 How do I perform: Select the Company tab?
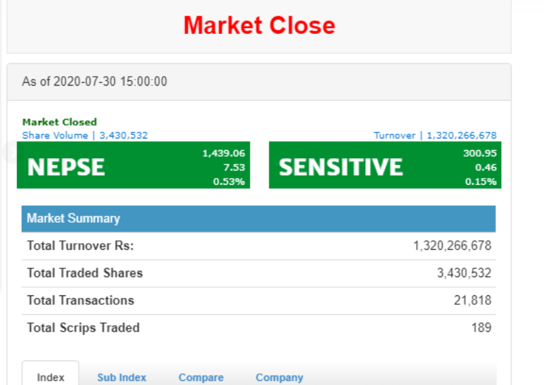pos(279,377)
